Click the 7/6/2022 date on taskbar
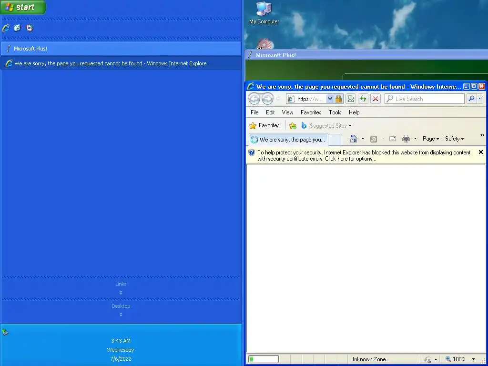488x366 pixels. tap(121, 359)
